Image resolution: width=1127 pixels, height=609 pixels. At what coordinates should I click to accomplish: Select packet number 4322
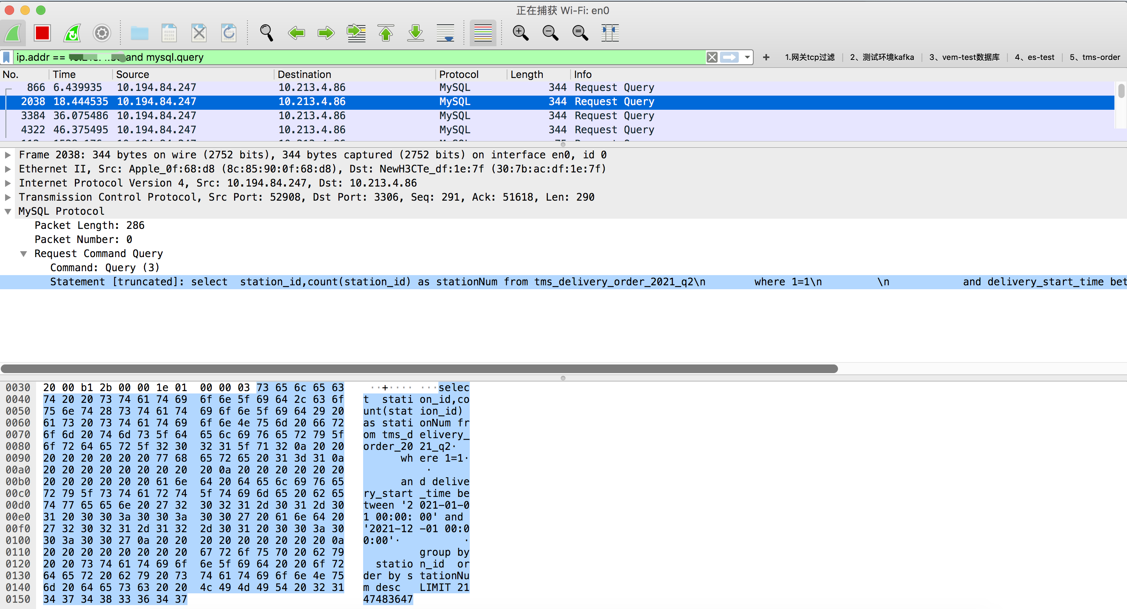pyautogui.click(x=557, y=130)
